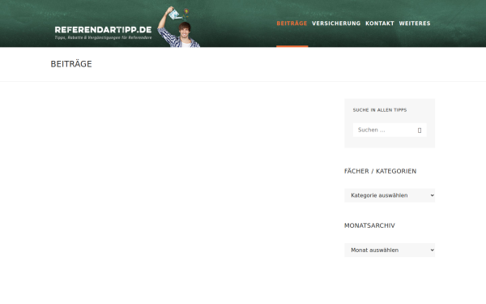486x304 pixels.
Task: Open the Kontakt menu item
Action: point(380,24)
